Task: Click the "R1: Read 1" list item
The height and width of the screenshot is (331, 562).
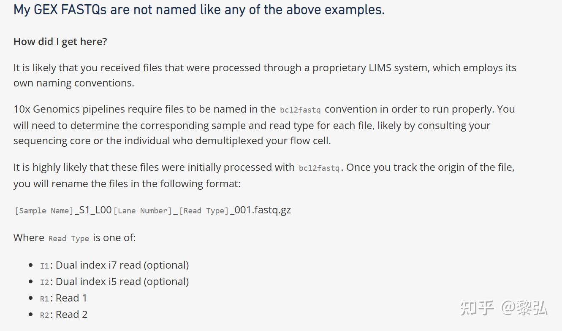Action: click(63, 299)
